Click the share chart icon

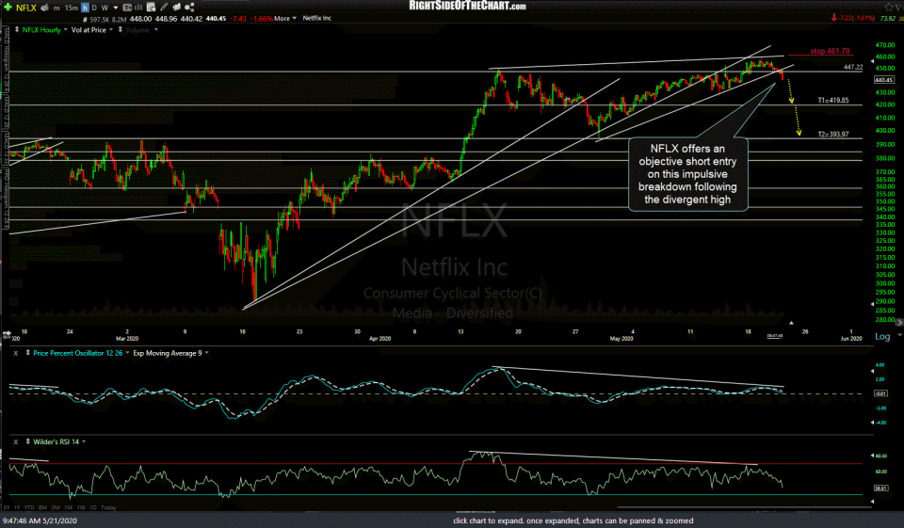click(189, 8)
